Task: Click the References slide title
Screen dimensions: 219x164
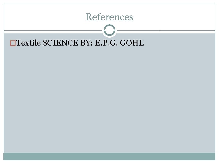Action: pyautogui.click(x=109, y=17)
